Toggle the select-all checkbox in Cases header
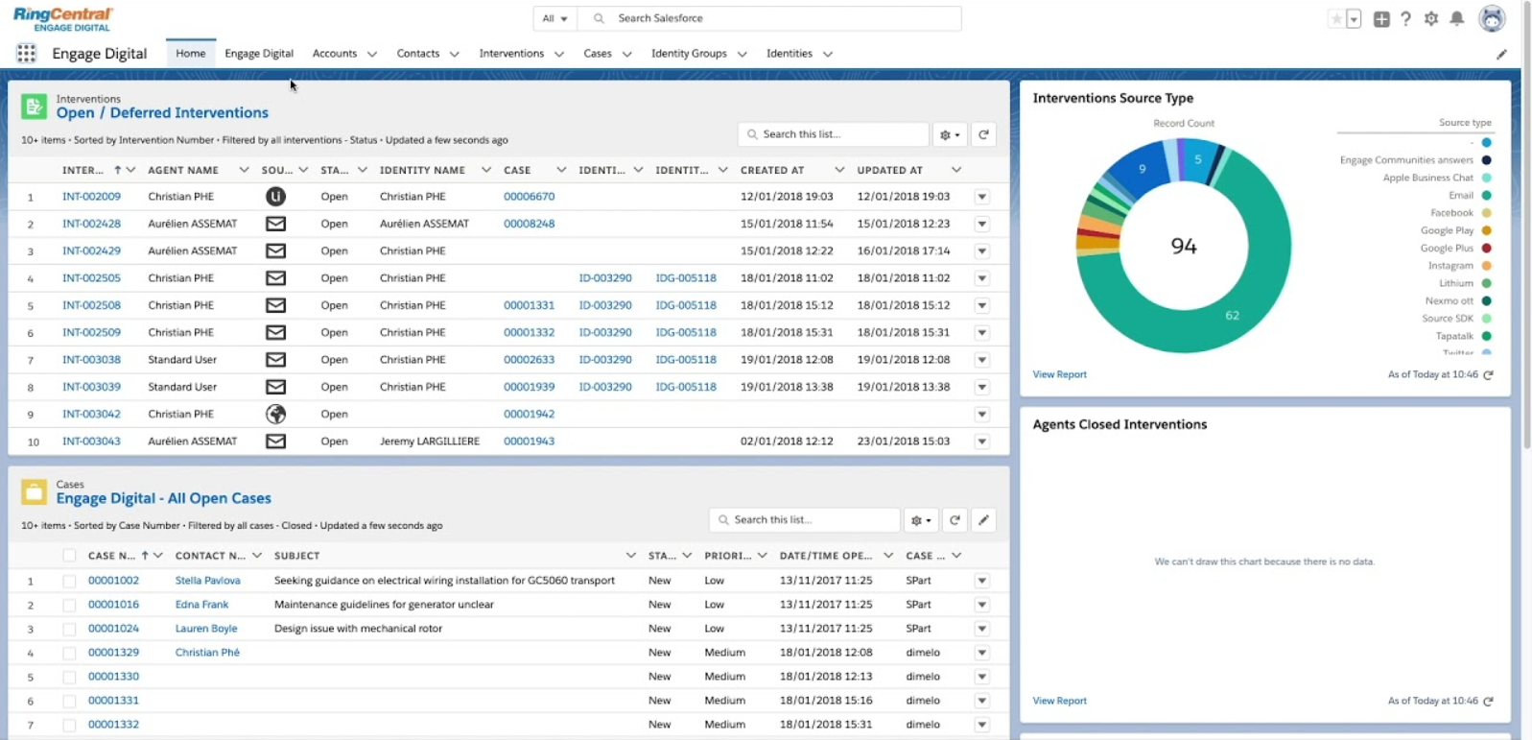Viewport: 1532px width, 740px height. [69, 556]
